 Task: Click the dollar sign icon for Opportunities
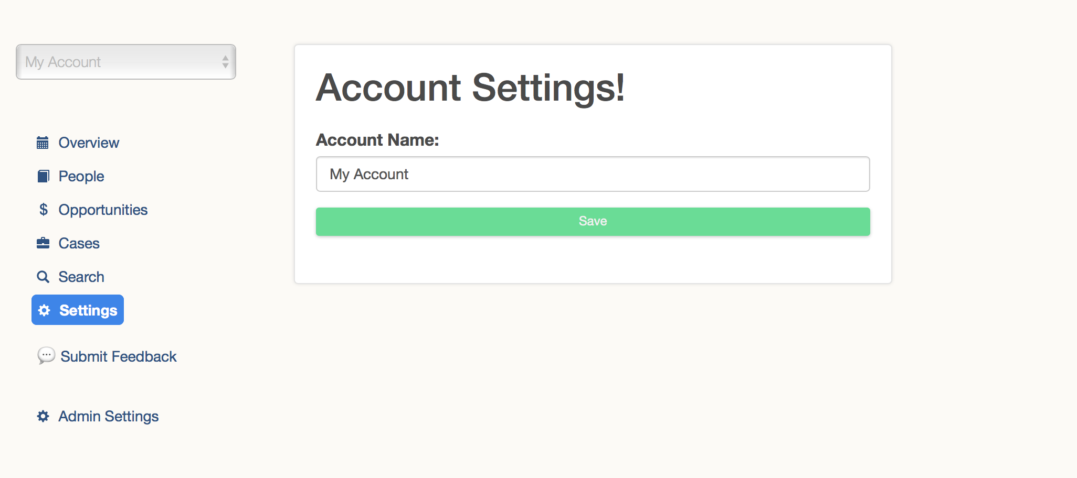coord(44,209)
